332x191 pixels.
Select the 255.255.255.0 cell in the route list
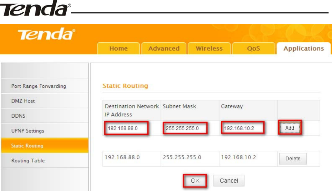[190, 159]
